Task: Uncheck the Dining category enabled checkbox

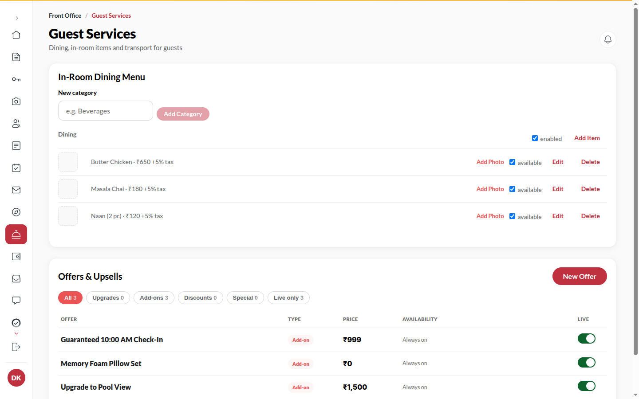Action: 535,138
